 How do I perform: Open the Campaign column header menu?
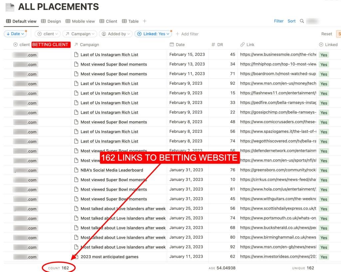click(87, 45)
